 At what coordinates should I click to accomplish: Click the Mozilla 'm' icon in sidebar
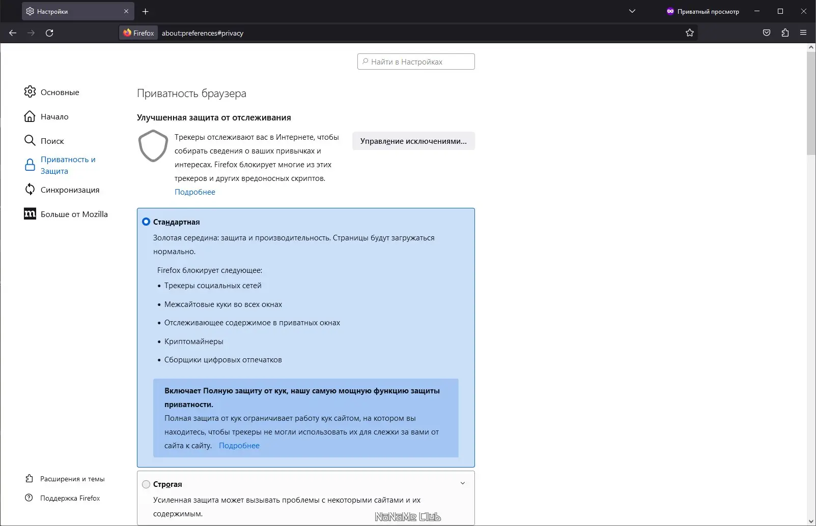[x=30, y=214]
